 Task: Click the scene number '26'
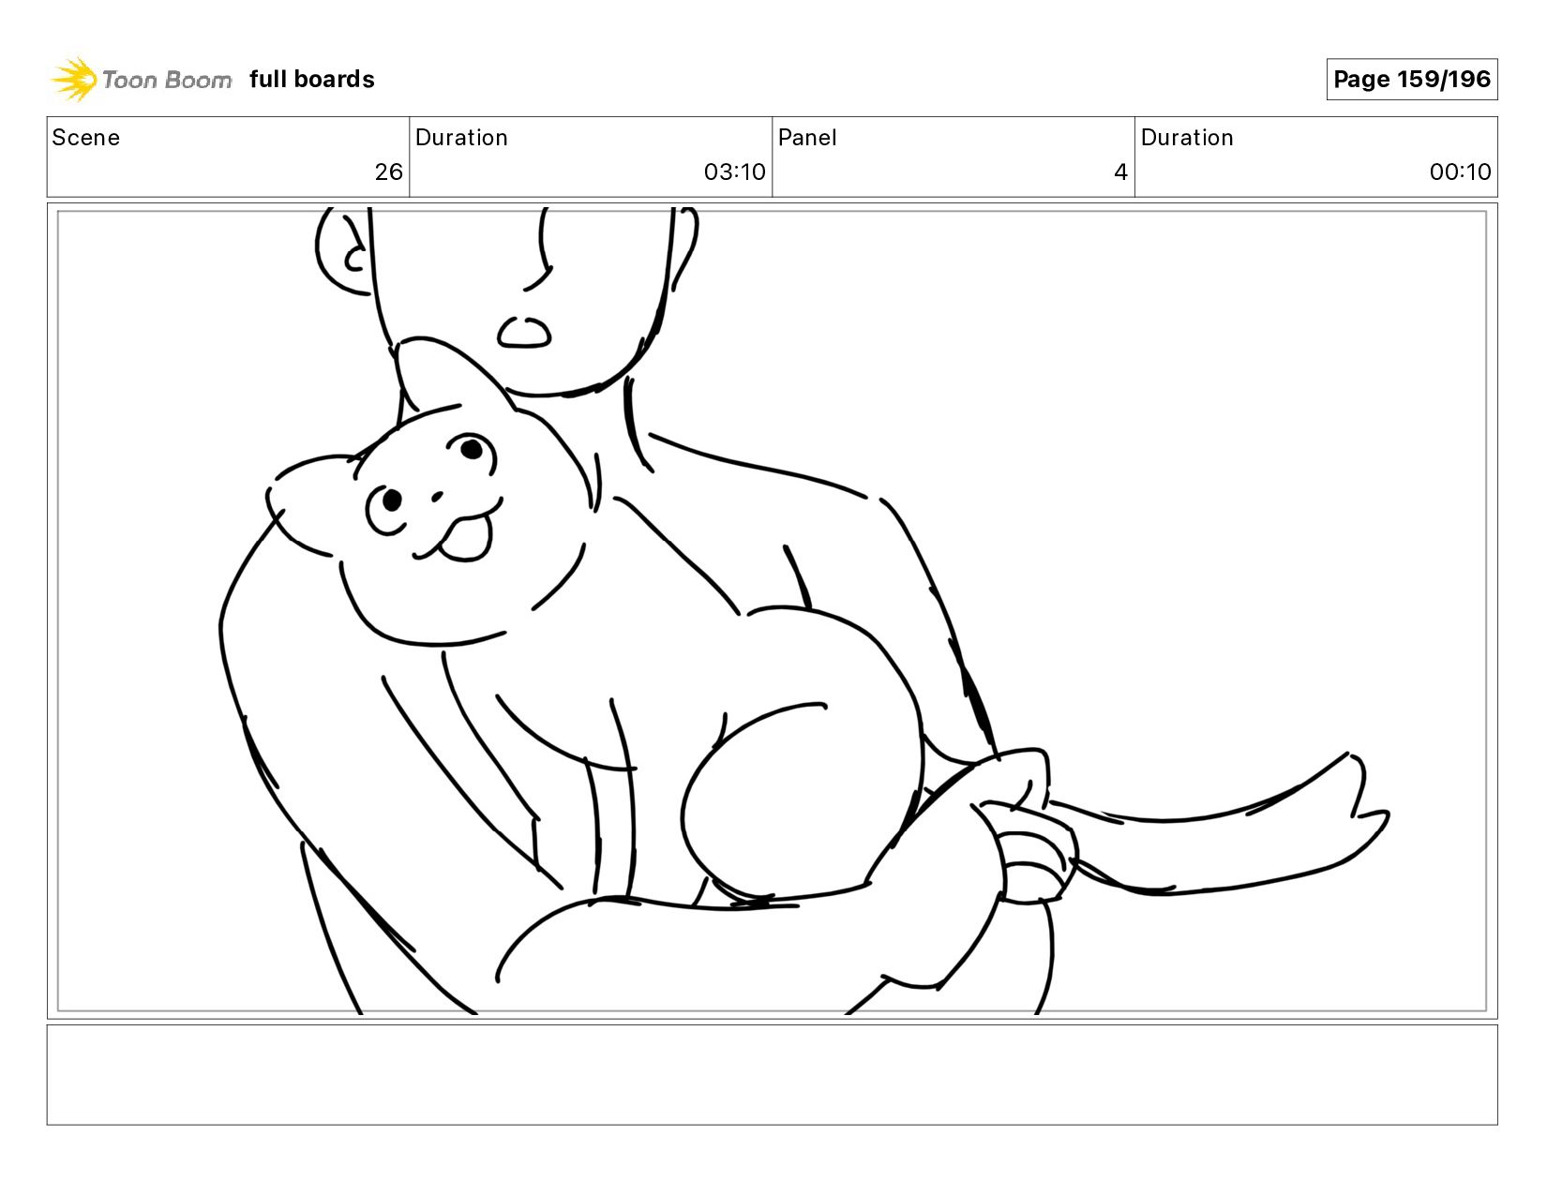pyautogui.click(x=388, y=172)
